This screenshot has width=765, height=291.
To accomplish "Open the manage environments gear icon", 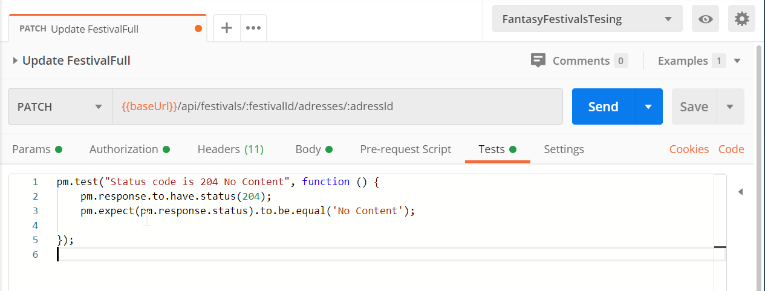I will click(x=741, y=19).
